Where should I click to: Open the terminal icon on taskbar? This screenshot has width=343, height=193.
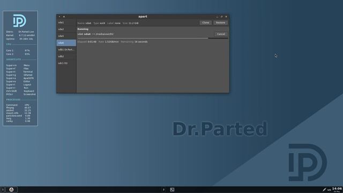172,190
